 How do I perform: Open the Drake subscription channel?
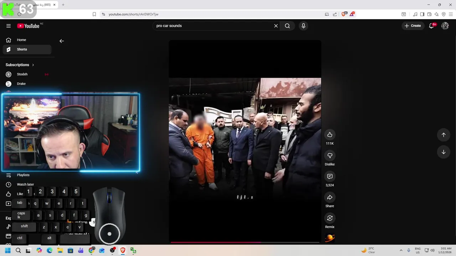coord(27,84)
